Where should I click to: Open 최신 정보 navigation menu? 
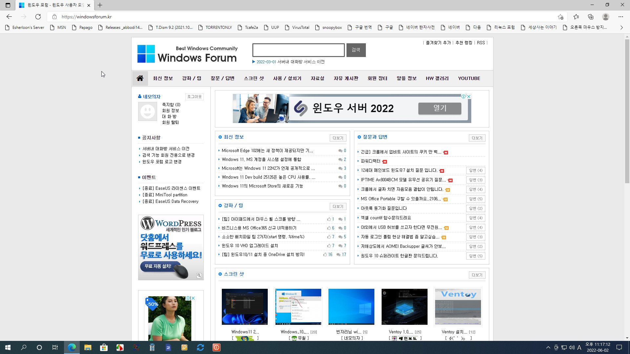coord(163,78)
